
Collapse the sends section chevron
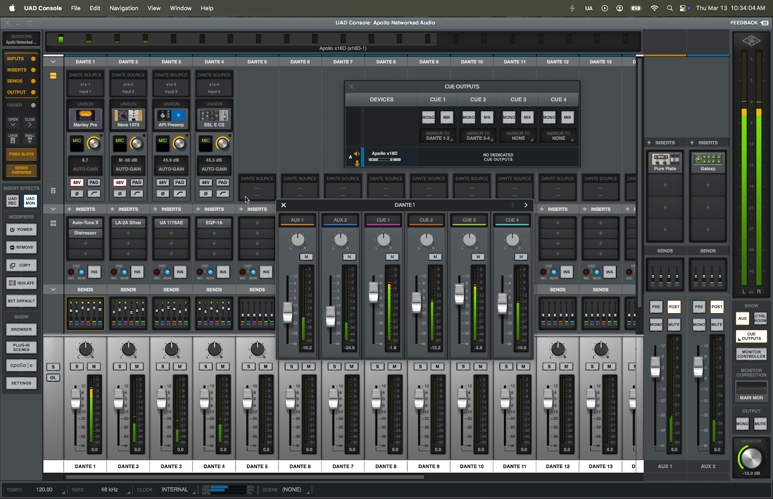(53, 290)
